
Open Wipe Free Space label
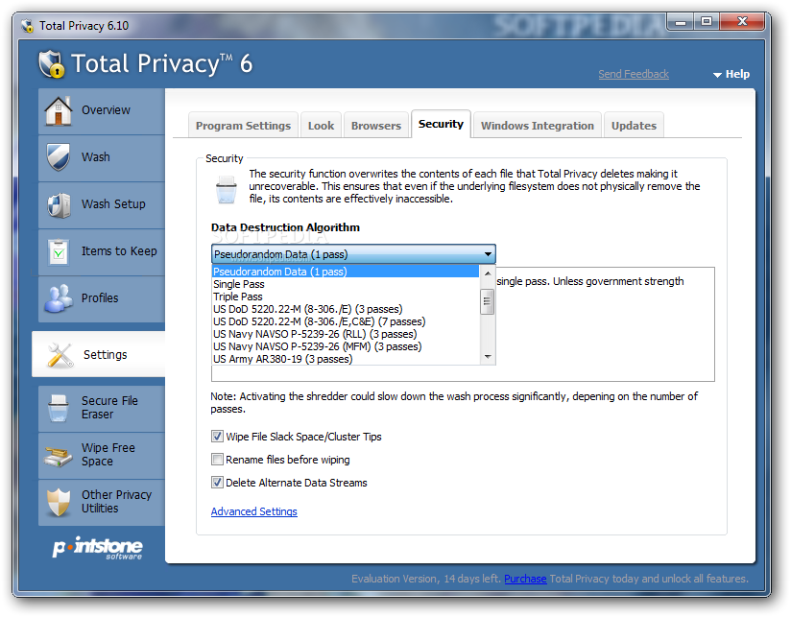tap(108, 454)
